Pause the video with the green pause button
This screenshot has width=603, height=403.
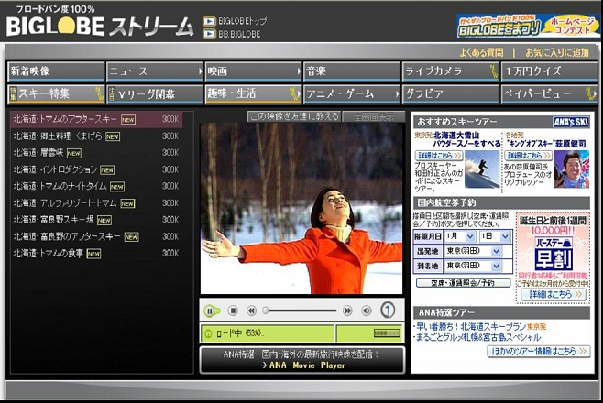[211, 310]
